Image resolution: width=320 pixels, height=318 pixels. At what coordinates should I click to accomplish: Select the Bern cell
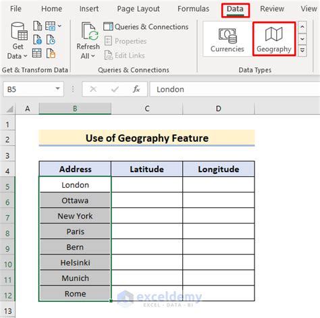tap(75, 247)
